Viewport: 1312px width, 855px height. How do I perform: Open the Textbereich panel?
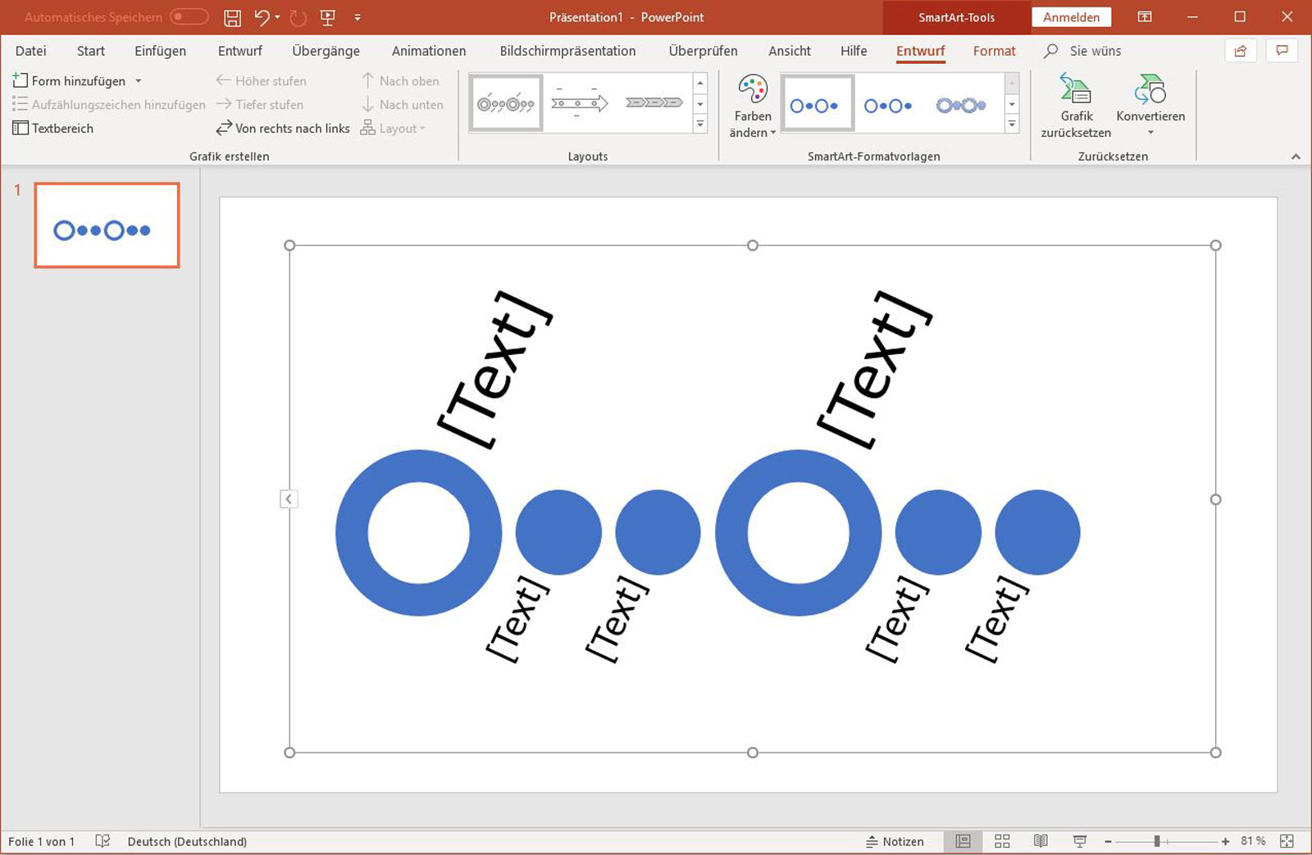click(52, 128)
